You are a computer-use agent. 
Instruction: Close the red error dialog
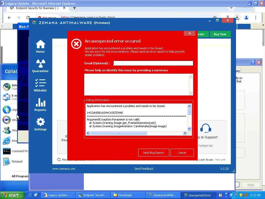(x=190, y=33)
